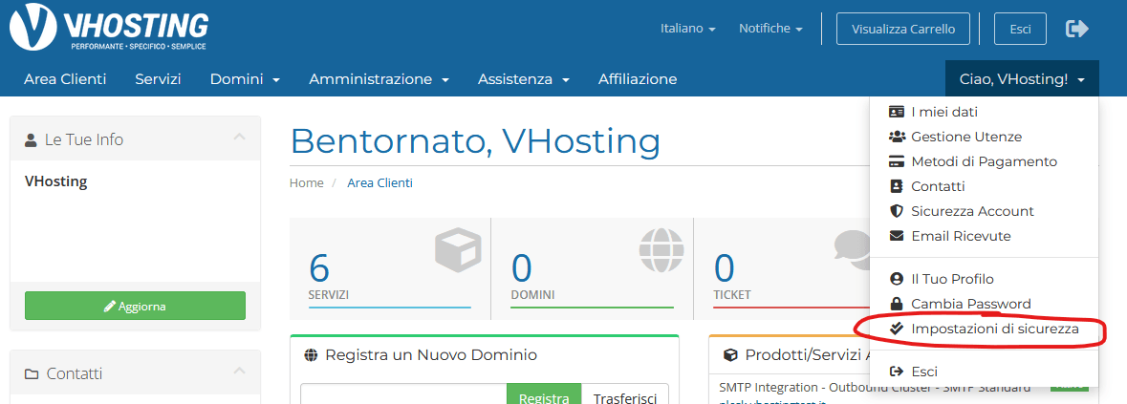The image size is (1127, 404).
Task: Click the Trasferisci domain button
Action: 624,394
